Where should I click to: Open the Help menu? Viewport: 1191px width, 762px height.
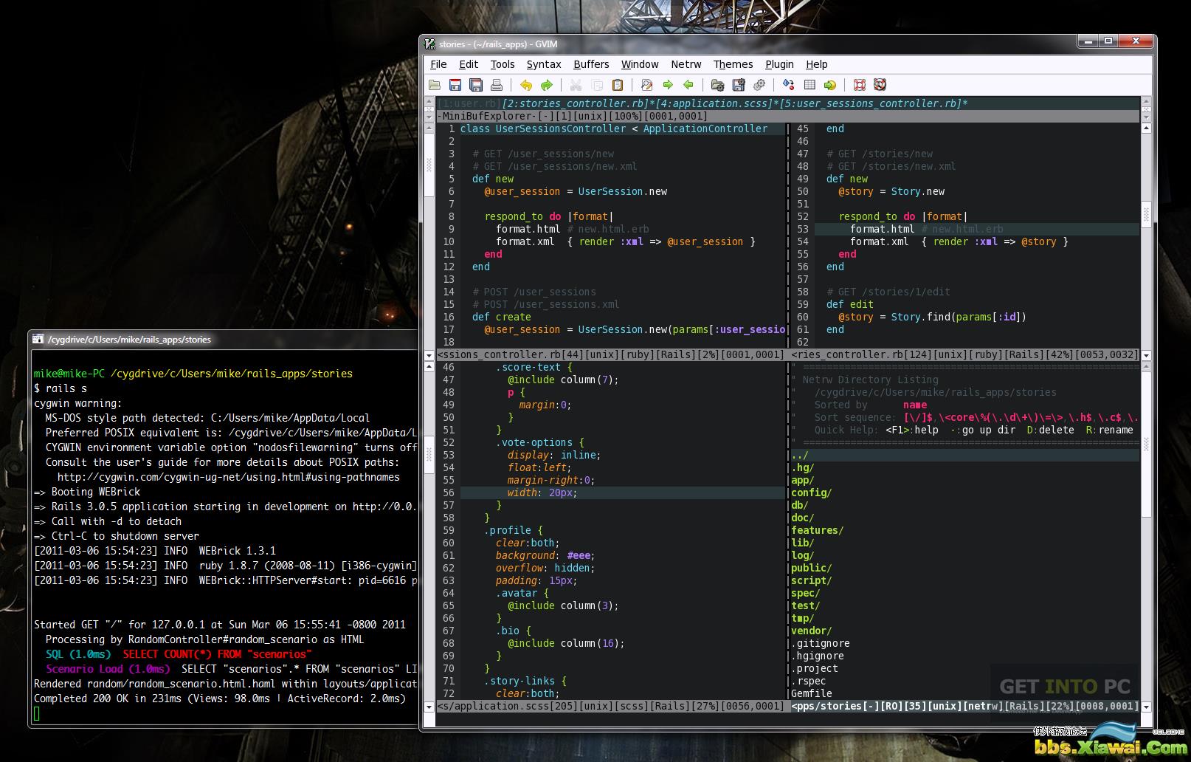816,64
